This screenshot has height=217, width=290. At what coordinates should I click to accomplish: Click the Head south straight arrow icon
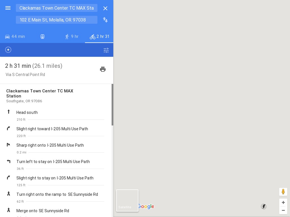click(x=8, y=112)
